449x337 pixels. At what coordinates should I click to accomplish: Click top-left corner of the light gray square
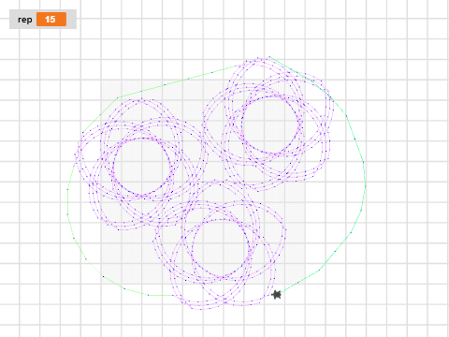coord(102,81)
